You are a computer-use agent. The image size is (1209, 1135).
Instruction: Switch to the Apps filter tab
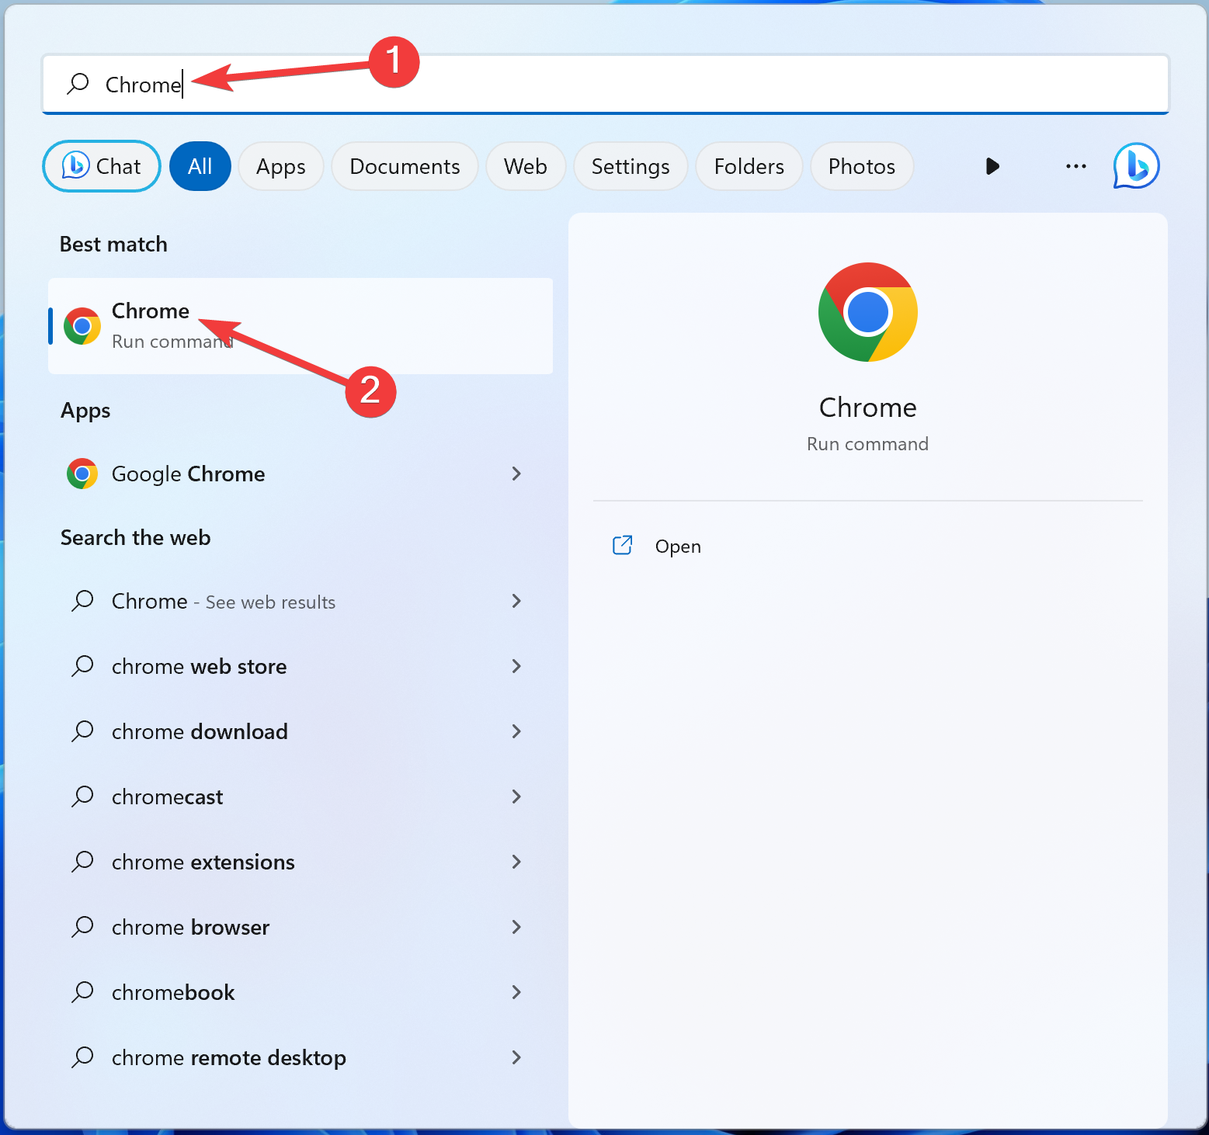280,166
